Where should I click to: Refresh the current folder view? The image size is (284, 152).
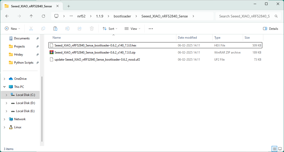[x=43, y=16]
